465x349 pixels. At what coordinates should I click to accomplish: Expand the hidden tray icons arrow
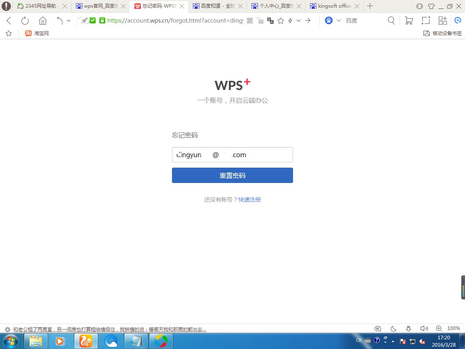[393, 342]
